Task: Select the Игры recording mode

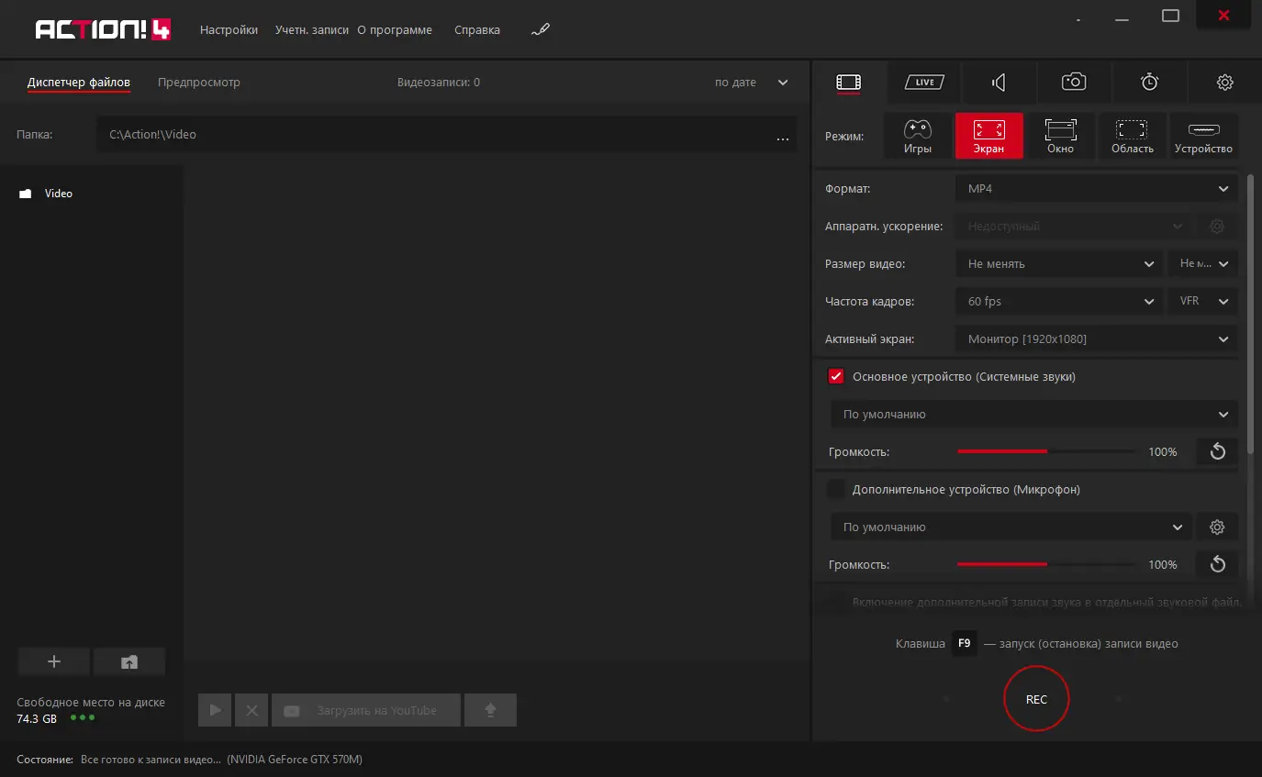Action: pos(918,136)
